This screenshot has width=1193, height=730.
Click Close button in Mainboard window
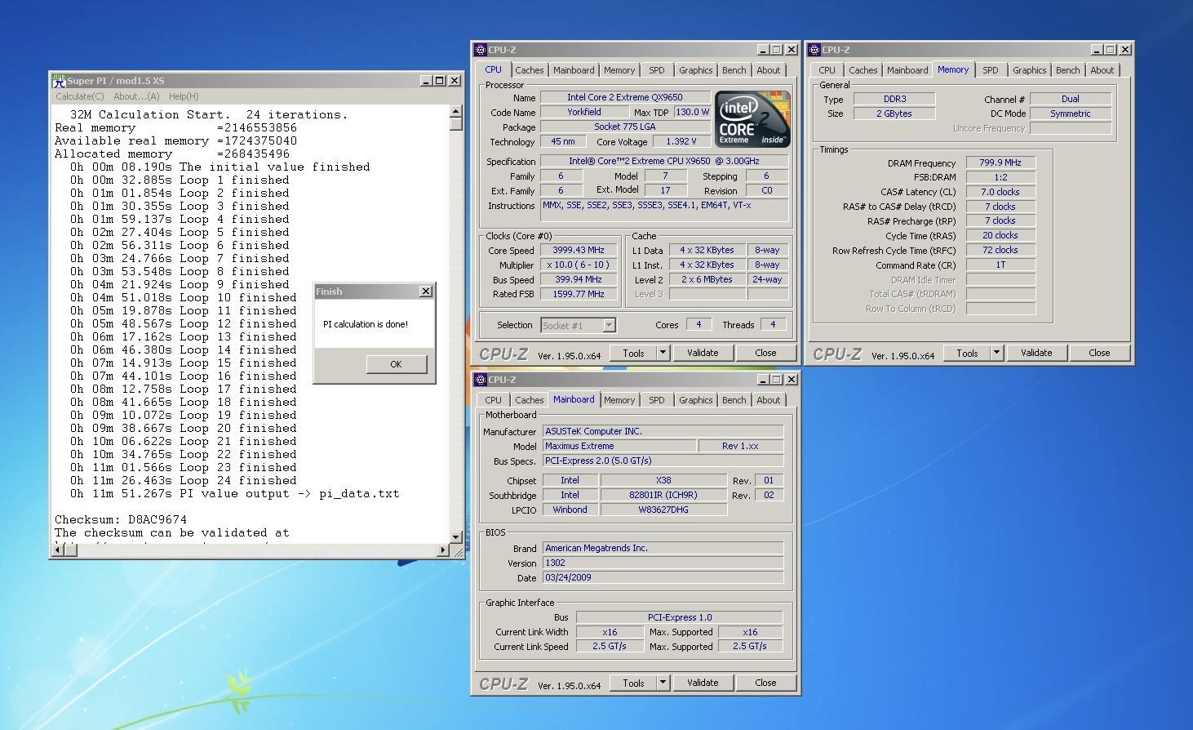click(x=765, y=683)
